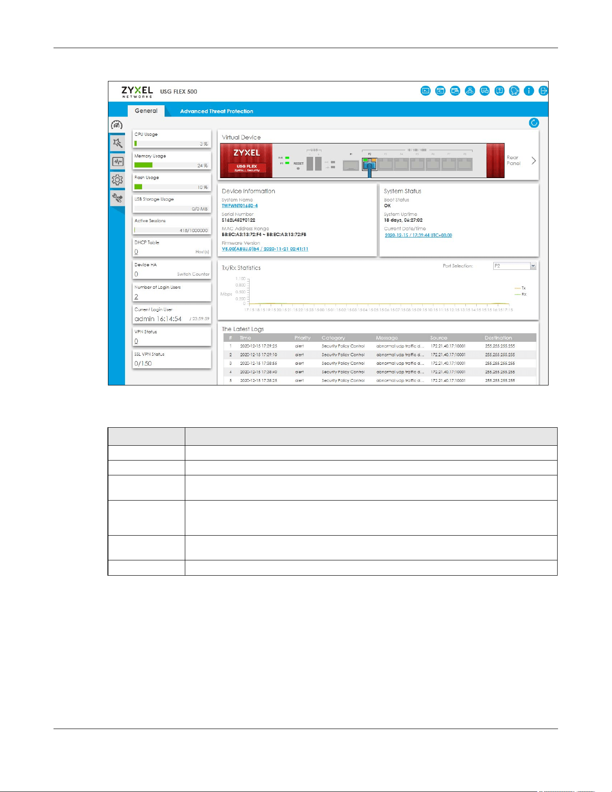Click the Rx legend entry in chart

520,294
